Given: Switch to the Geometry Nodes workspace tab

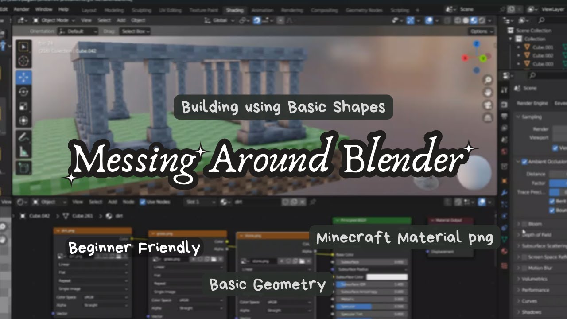Looking at the screenshot, I should click(x=363, y=10).
